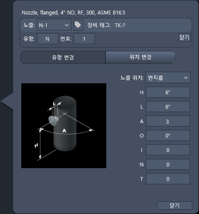199x214 pixels.
Task: Click the N parameter input field
Action: point(168,164)
